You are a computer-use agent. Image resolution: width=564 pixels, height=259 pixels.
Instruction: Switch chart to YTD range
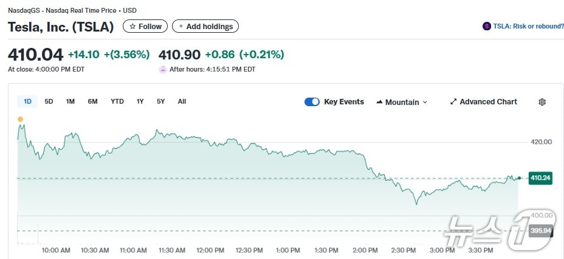(x=117, y=101)
